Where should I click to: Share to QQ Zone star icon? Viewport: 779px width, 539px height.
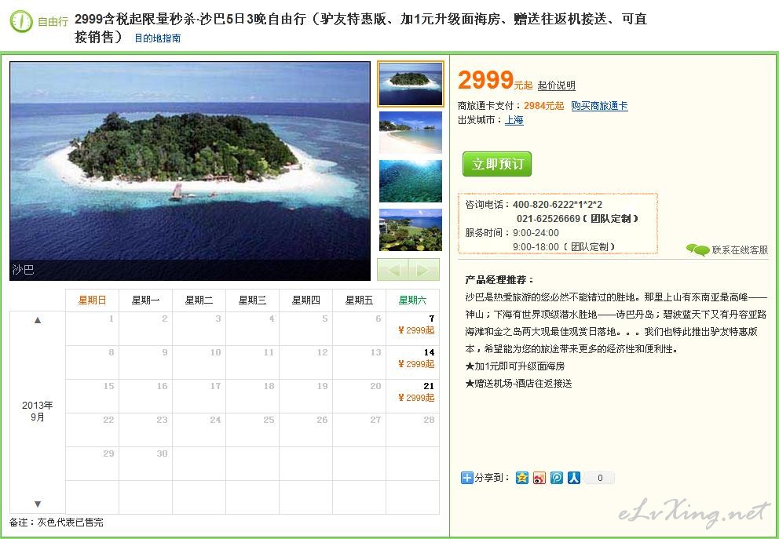click(521, 478)
